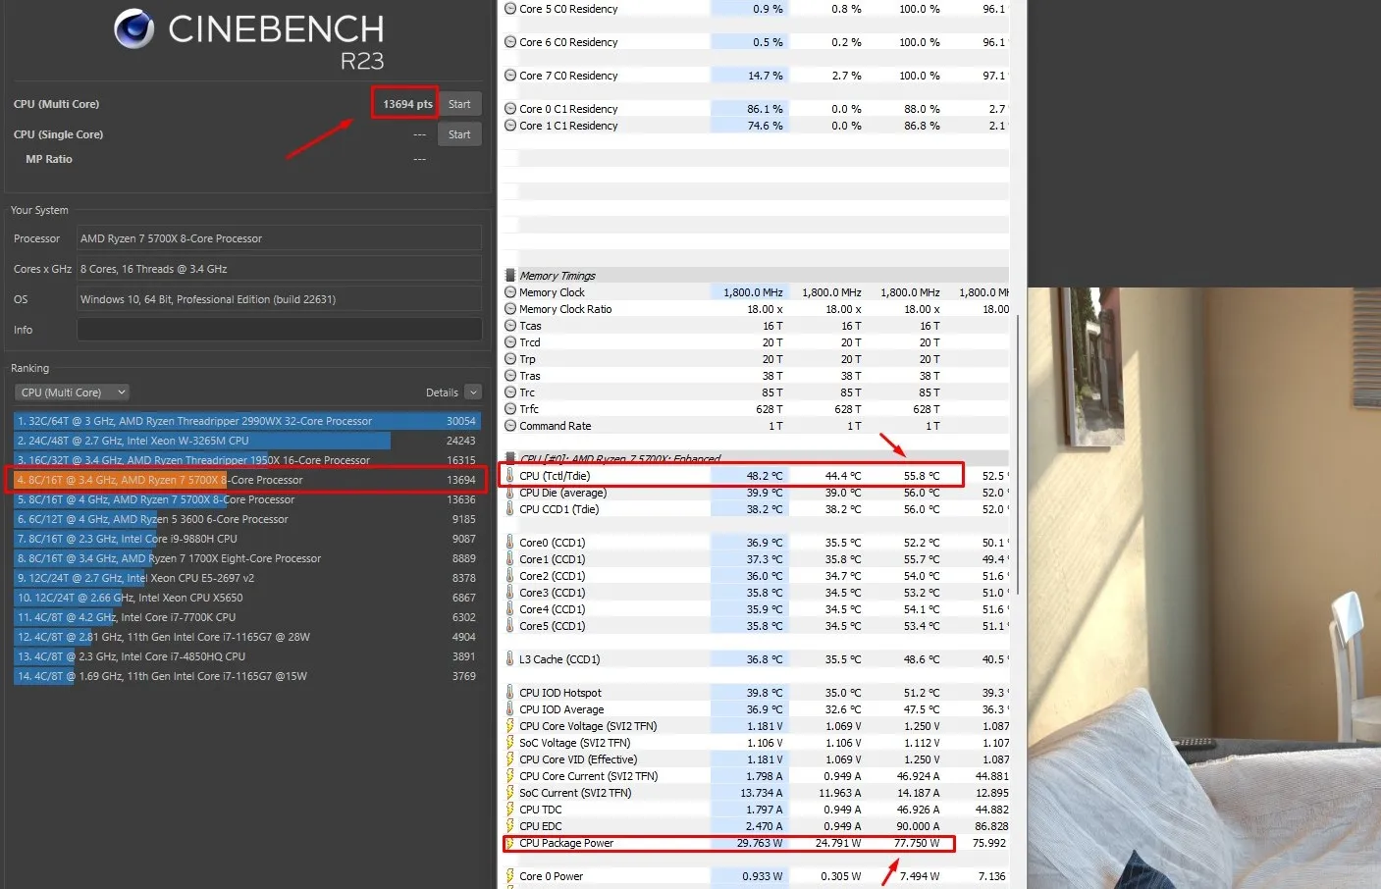
Task: Select the Xeon X5650 ranking row
Action: 246,598
